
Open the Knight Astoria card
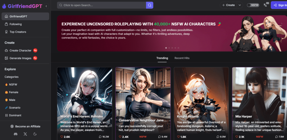click(201, 103)
